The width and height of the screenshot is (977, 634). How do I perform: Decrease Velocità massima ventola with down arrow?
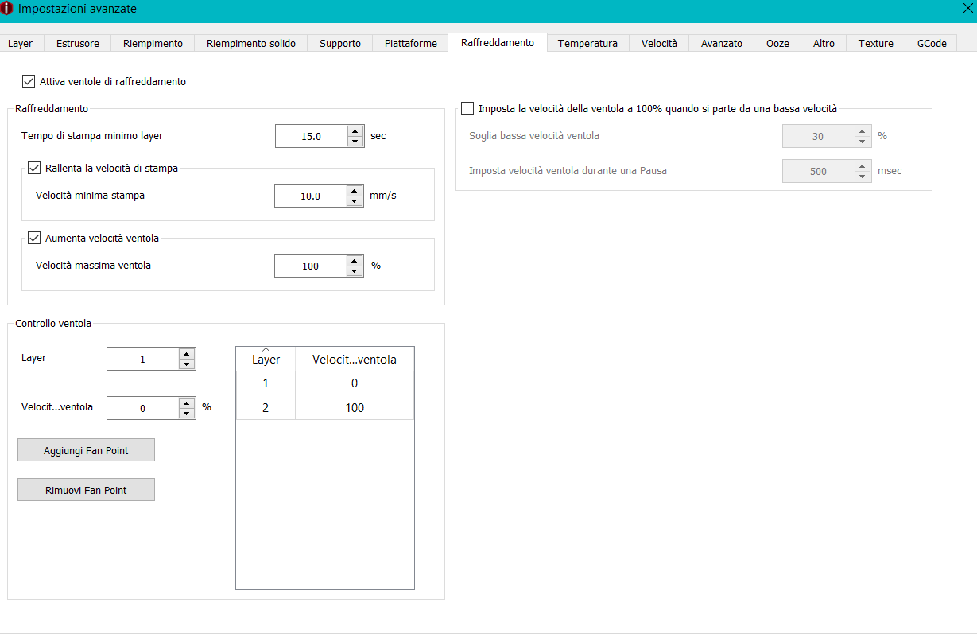355,271
